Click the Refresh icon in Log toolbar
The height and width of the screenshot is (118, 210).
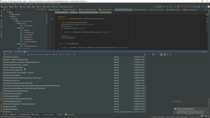pyautogui.click(x=66, y=55)
